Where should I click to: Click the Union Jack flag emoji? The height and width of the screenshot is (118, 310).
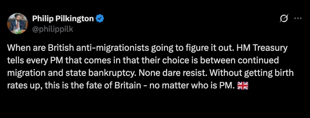[243, 86]
